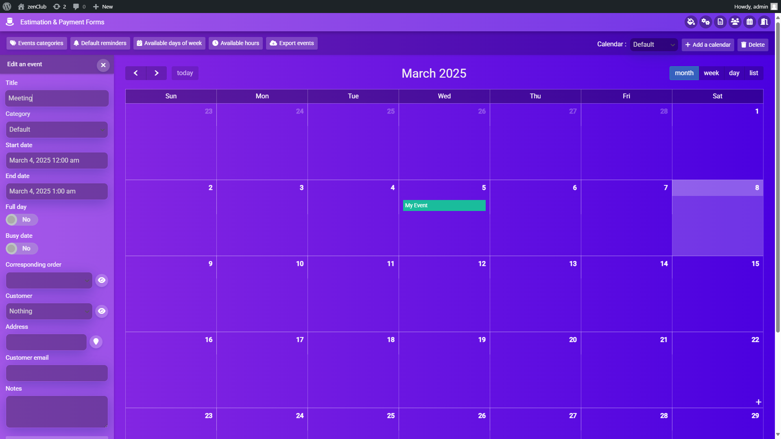Click the plugin hat logo in header

point(10,22)
